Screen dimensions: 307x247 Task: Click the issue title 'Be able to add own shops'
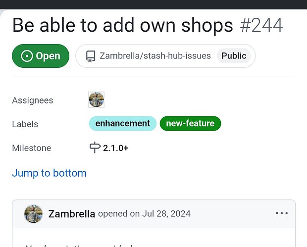(122, 25)
